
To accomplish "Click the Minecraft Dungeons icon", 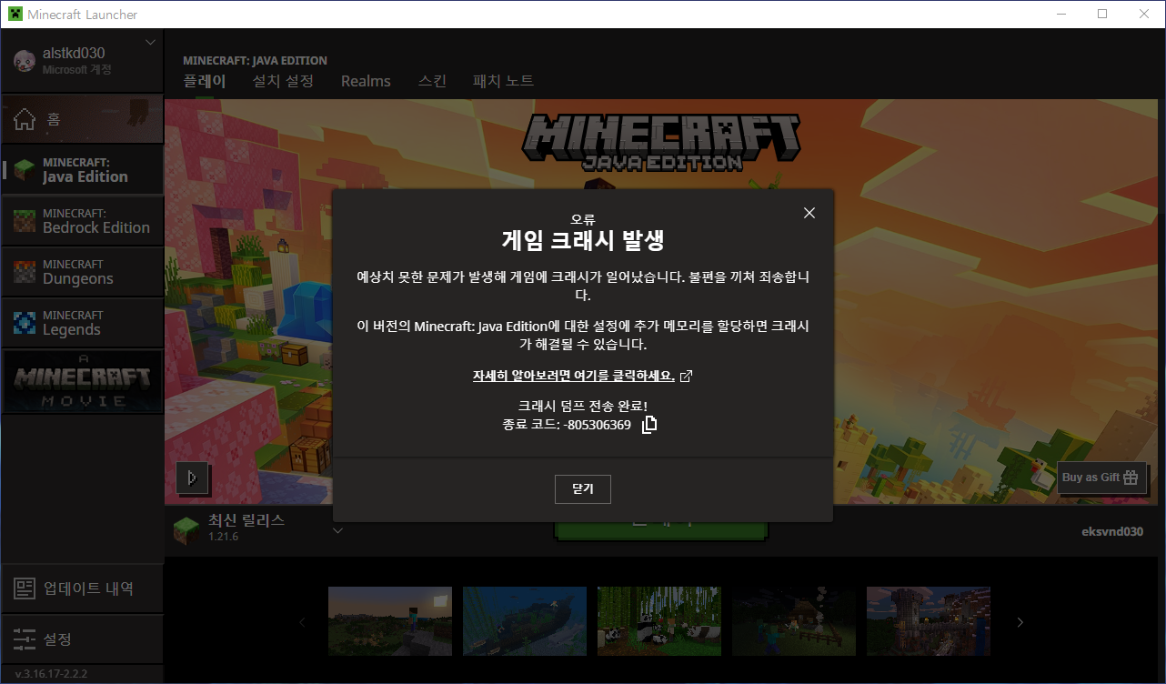I will [25, 272].
